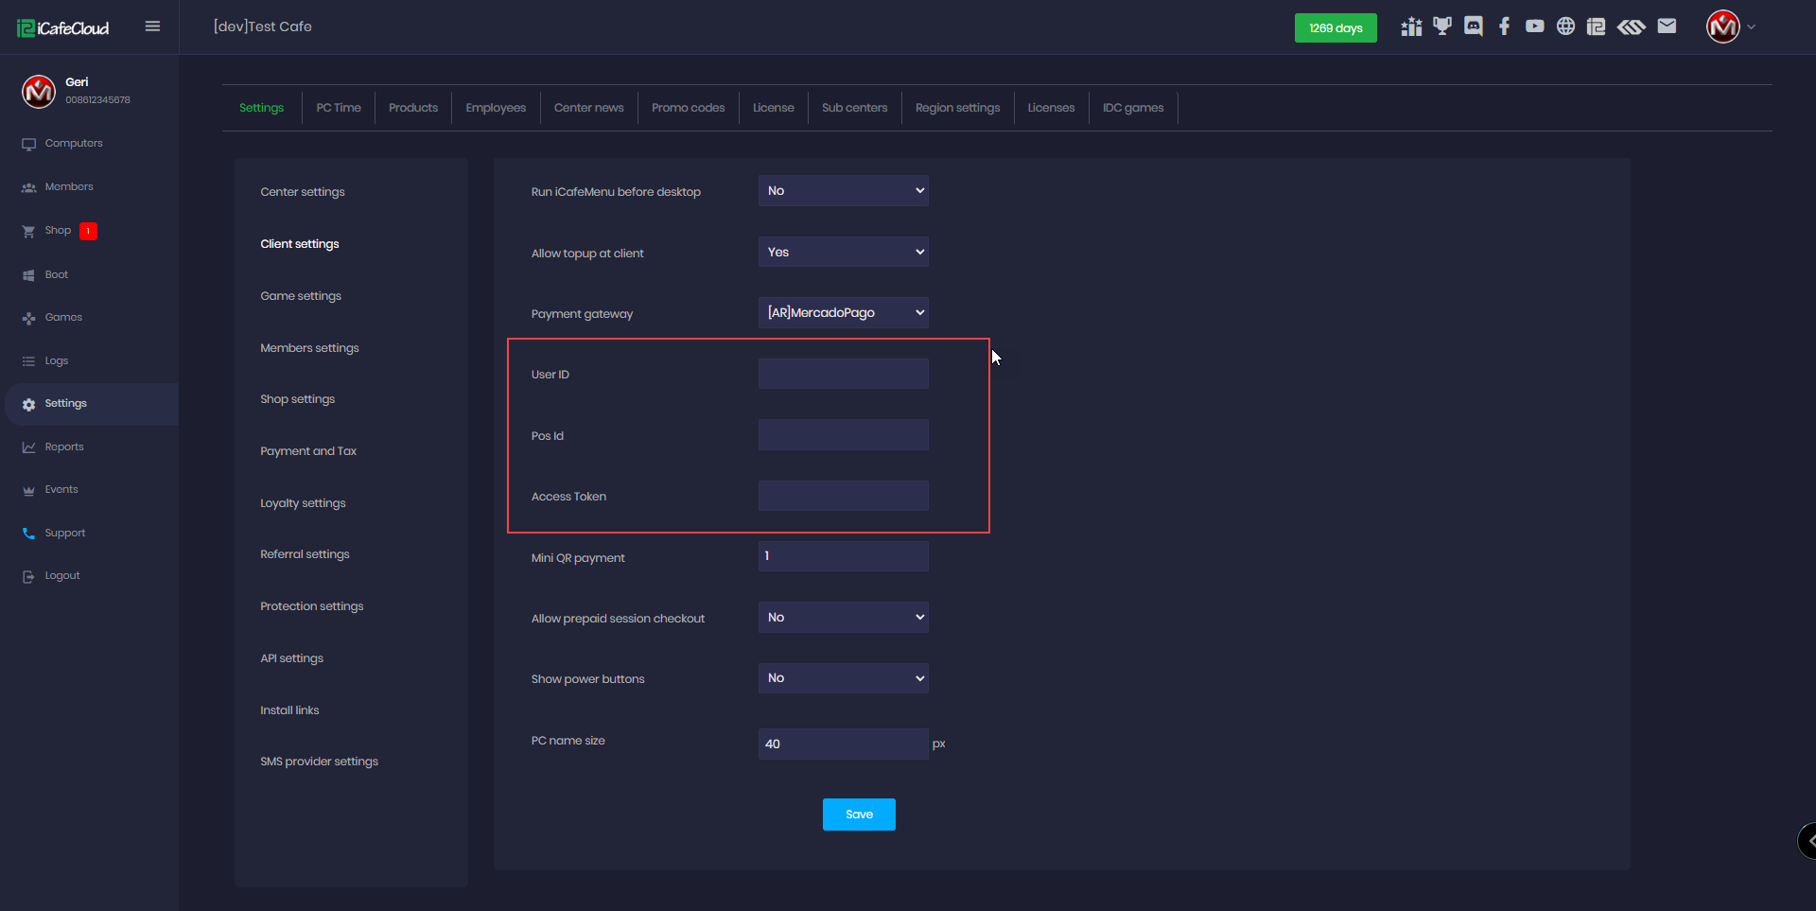1816x911 pixels.
Task: Open the Show power buttons dropdown
Action: click(843, 678)
